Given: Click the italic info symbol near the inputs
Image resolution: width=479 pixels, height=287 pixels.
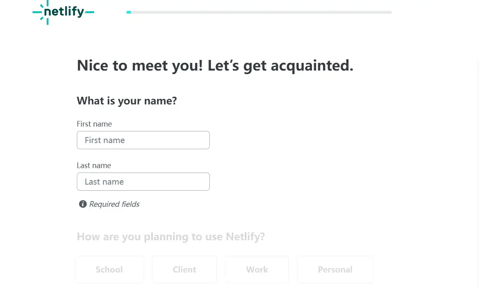Looking at the screenshot, I should 82,204.
